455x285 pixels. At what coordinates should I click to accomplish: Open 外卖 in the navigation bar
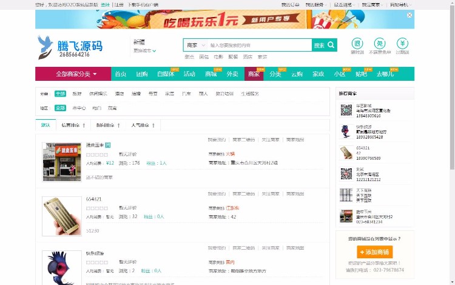(x=232, y=74)
